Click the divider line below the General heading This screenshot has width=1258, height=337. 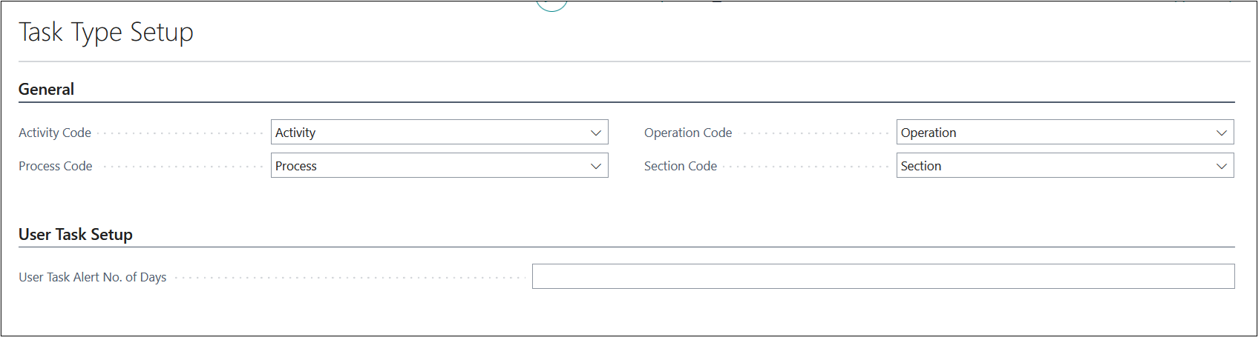pos(626,102)
